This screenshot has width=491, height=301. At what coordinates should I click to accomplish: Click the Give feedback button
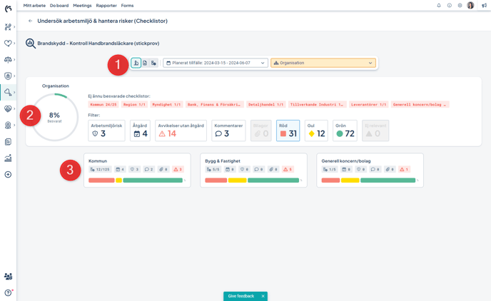point(241,296)
